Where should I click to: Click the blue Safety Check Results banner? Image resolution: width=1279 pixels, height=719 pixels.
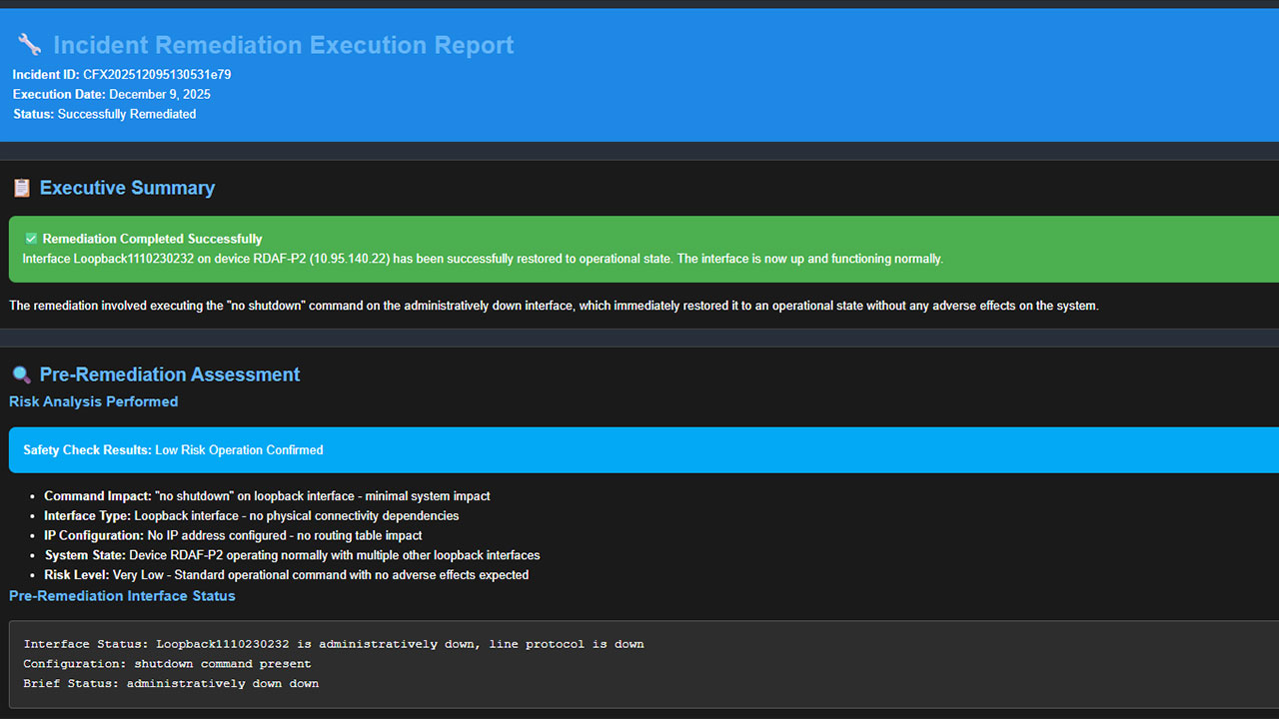639,450
